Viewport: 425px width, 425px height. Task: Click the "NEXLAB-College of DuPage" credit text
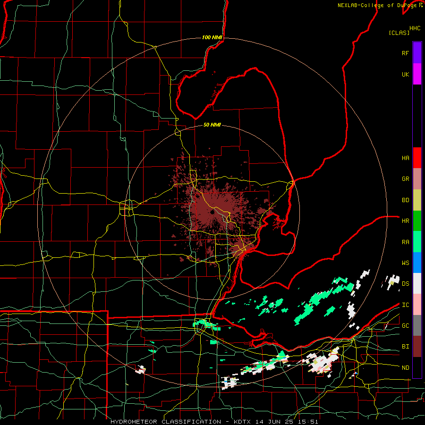(x=377, y=5)
